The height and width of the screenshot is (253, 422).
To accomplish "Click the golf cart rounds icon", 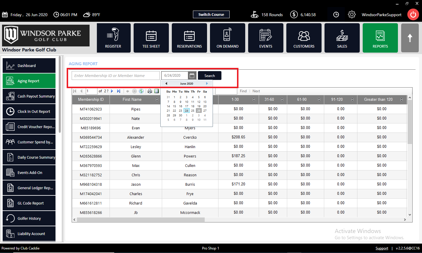I will point(255,14).
